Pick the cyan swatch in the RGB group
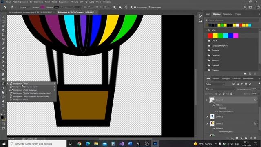This screenshot has width=261, height=147. pyautogui.click(x=226, y=36)
